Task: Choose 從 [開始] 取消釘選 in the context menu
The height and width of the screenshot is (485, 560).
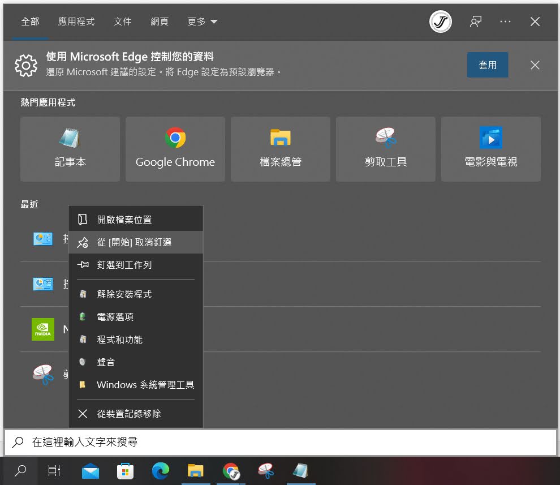Action: 136,242
